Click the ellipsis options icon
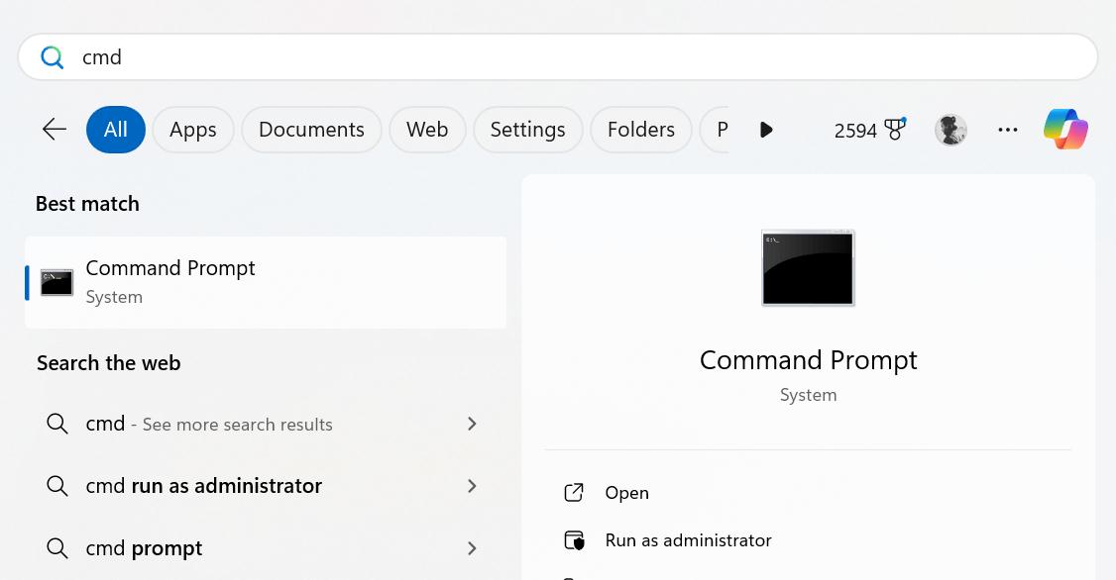This screenshot has width=1116, height=580. point(1008,130)
